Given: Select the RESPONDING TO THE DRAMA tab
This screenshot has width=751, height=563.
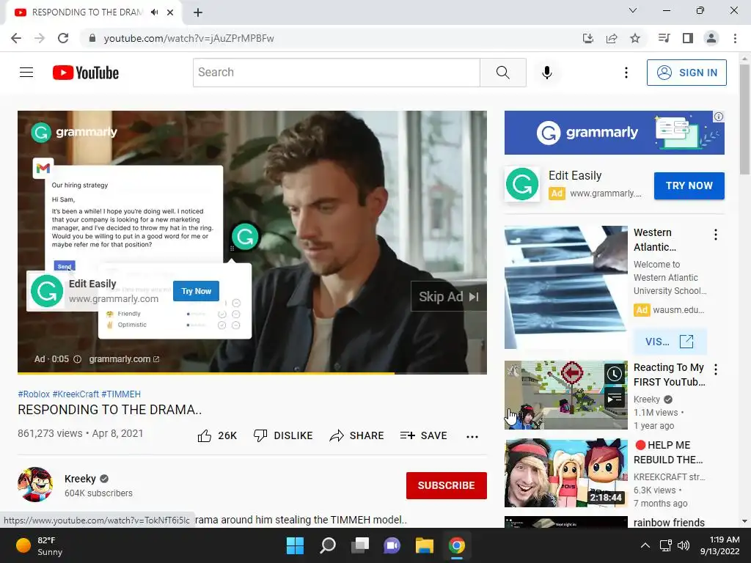Looking at the screenshot, I should click(x=87, y=12).
